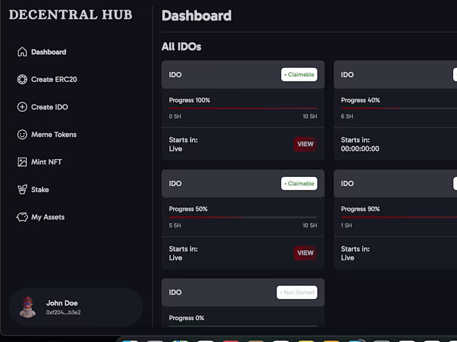Click the Claimable badge on the 50% IDO
Image resolution: width=457 pixels, height=342 pixels.
pos(299,184)
